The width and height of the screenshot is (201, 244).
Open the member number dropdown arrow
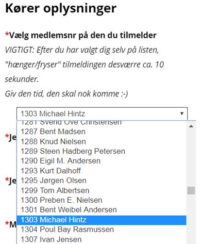coord(182,113)
